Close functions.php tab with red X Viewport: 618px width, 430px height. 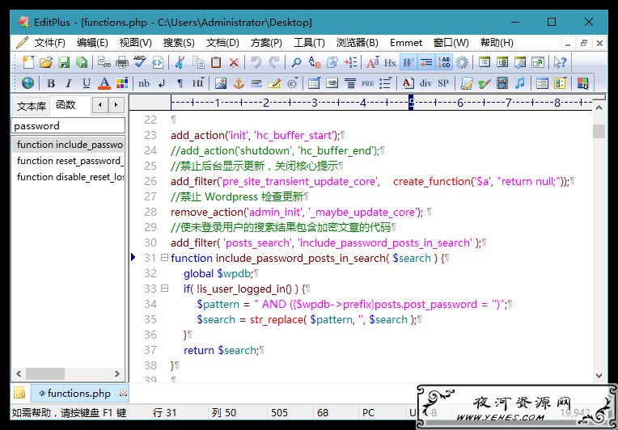[124, 393]
